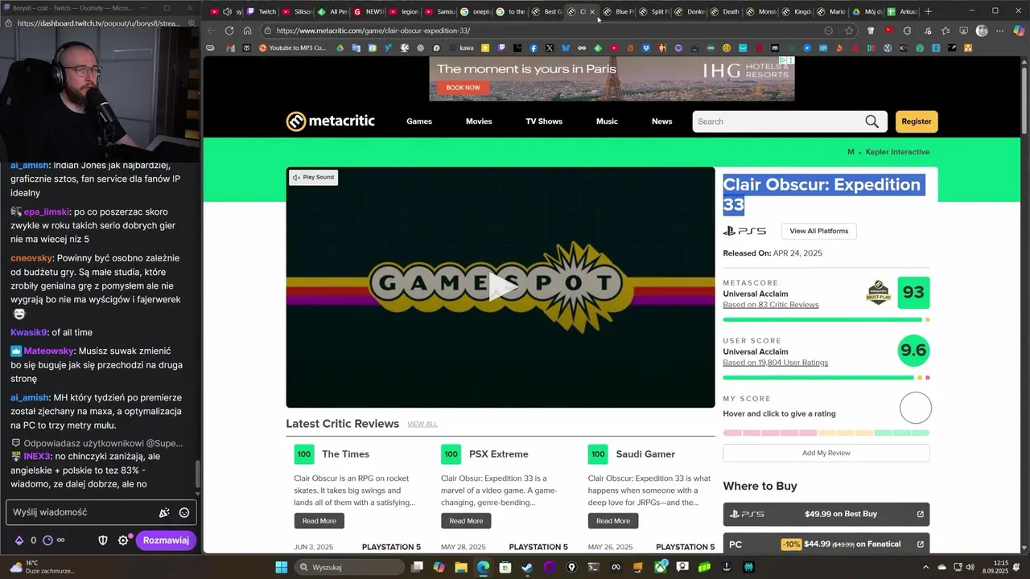Click the 93 Metascore badge
Viewport: 1030px width, 579px height.
[913, 293]
